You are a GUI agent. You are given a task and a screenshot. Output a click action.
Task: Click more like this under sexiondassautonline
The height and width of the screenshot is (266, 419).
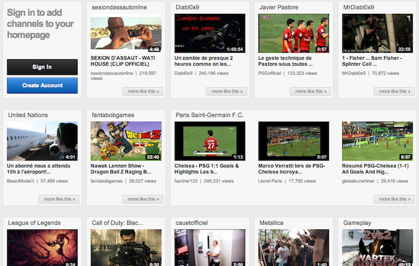pyautogui.click(x=142, y=92)
